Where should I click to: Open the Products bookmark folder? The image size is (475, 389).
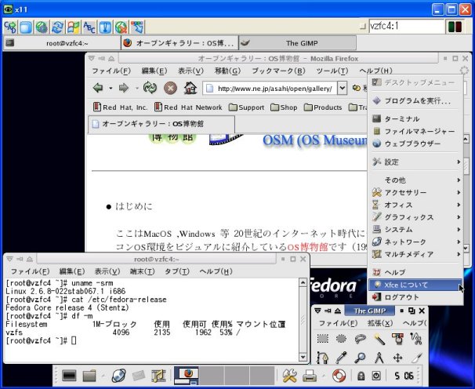[x=323, y=107]
